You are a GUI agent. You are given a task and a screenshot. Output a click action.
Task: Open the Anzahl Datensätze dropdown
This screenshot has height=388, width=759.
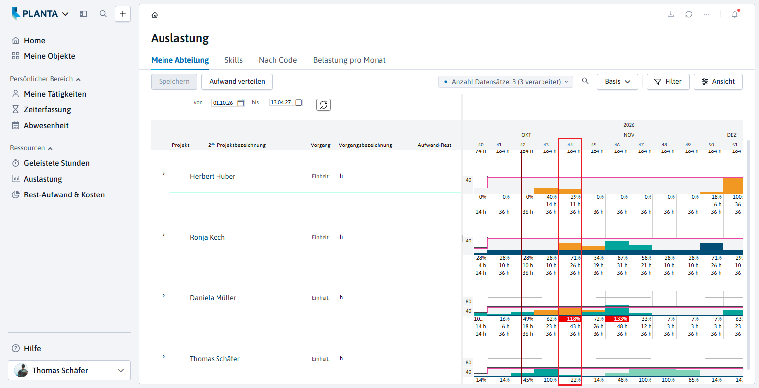click(506, 82)
